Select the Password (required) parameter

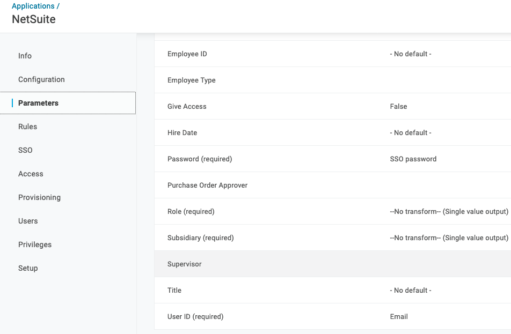200,159
